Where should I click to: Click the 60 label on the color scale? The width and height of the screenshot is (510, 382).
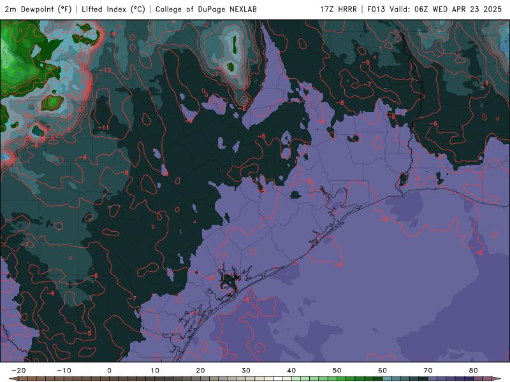(x=382, y=371)
